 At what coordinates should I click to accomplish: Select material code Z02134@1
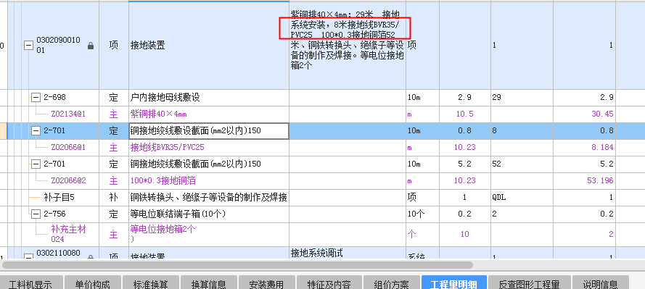pyautogui.click(x=68, y=114)
